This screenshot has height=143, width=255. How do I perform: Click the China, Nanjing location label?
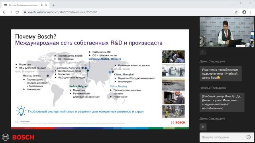point(118,87)
